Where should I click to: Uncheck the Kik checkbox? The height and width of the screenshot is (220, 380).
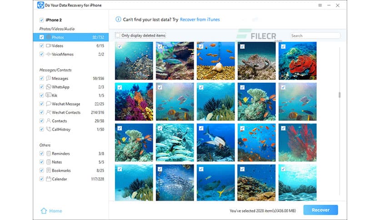tap(41, 95)
